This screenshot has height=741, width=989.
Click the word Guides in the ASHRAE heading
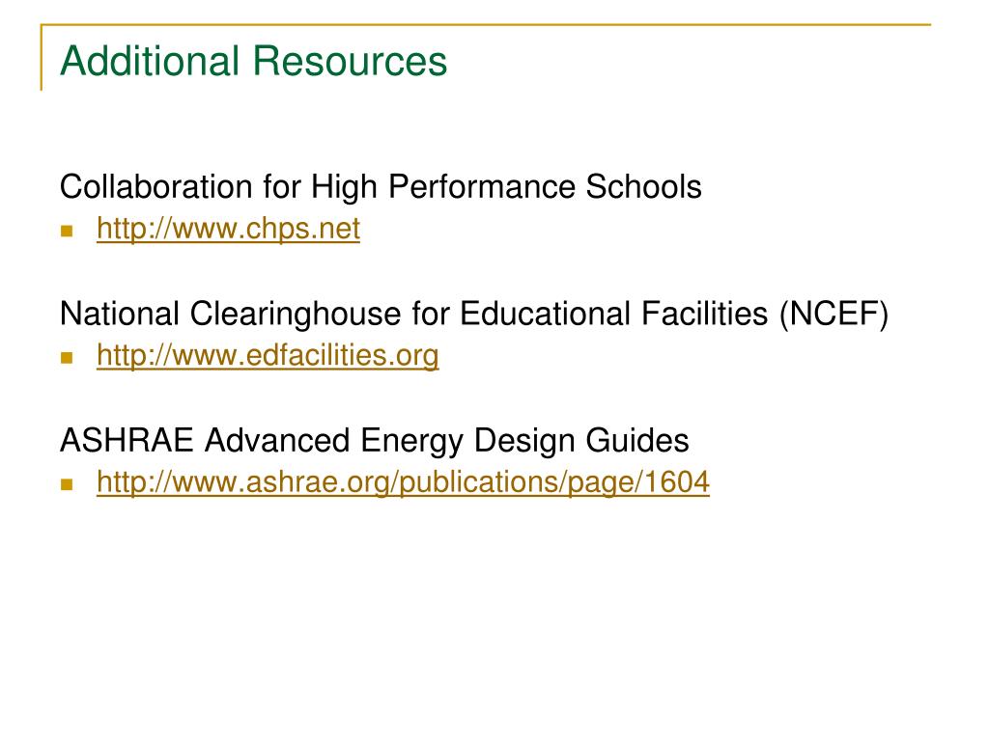[637, 440]
